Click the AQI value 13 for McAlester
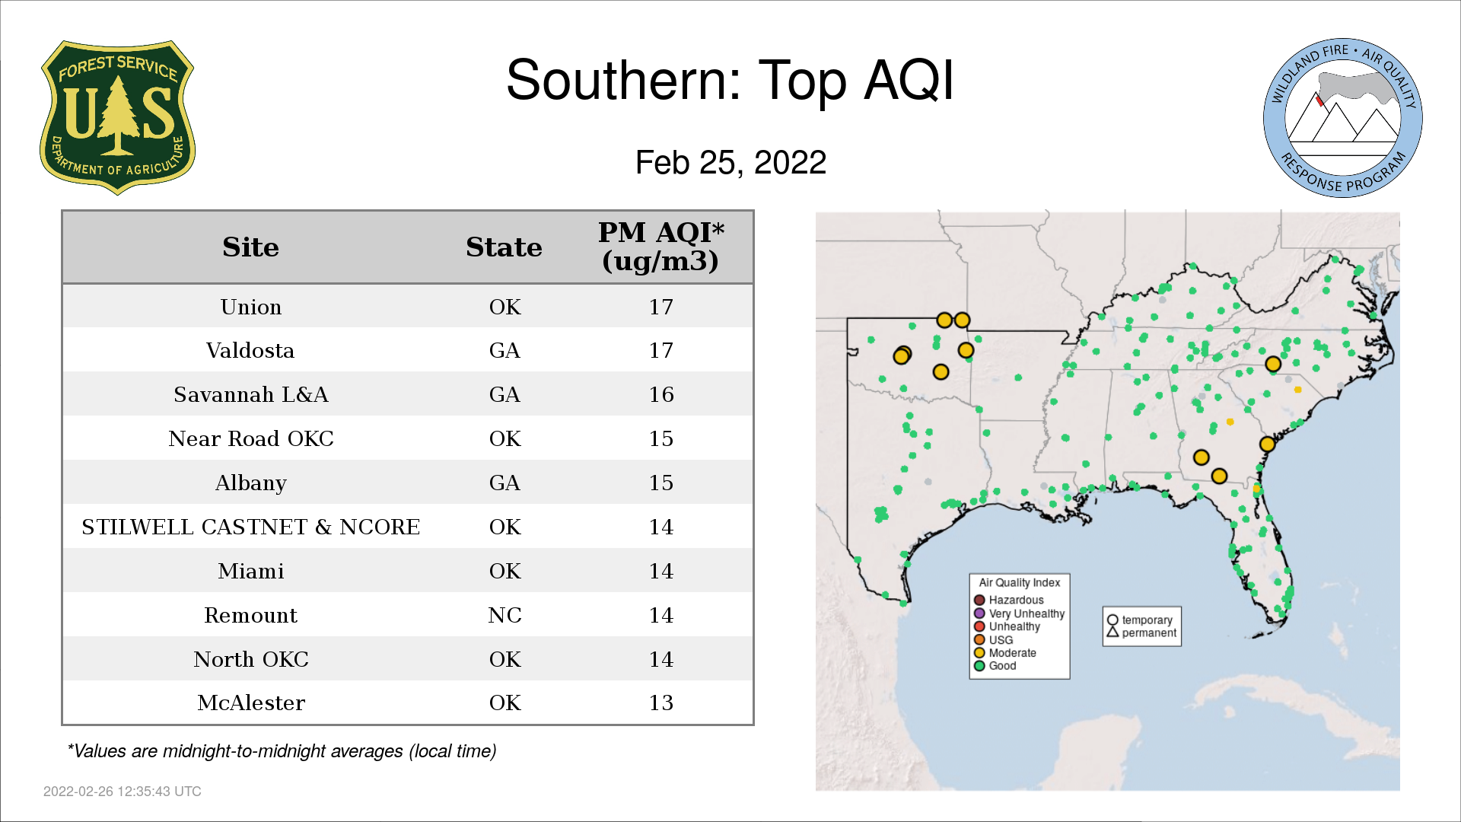1461x822 pixels. pos(660,703)
